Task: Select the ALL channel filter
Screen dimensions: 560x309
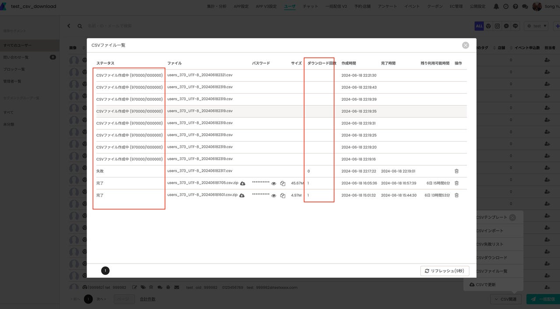Action: click(x=479, y=26)
